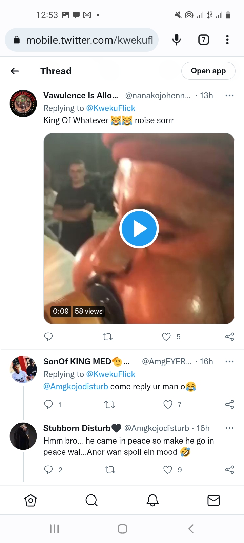Image resolution: width=244 pixels, height=543 pixels.
Task: Tap the Open app button
Action: (x=208, y=71)
